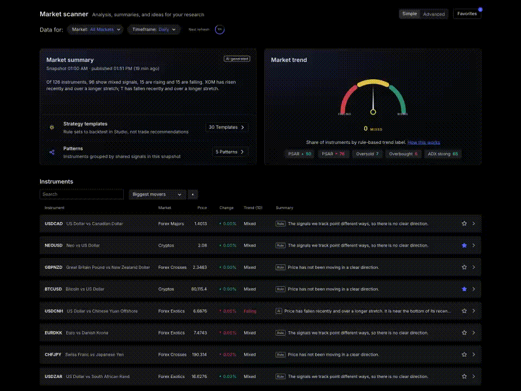Open USDCNH details chevron
Image resolution: width=521 pixels, height=391 pixels.
click(473, 311)
